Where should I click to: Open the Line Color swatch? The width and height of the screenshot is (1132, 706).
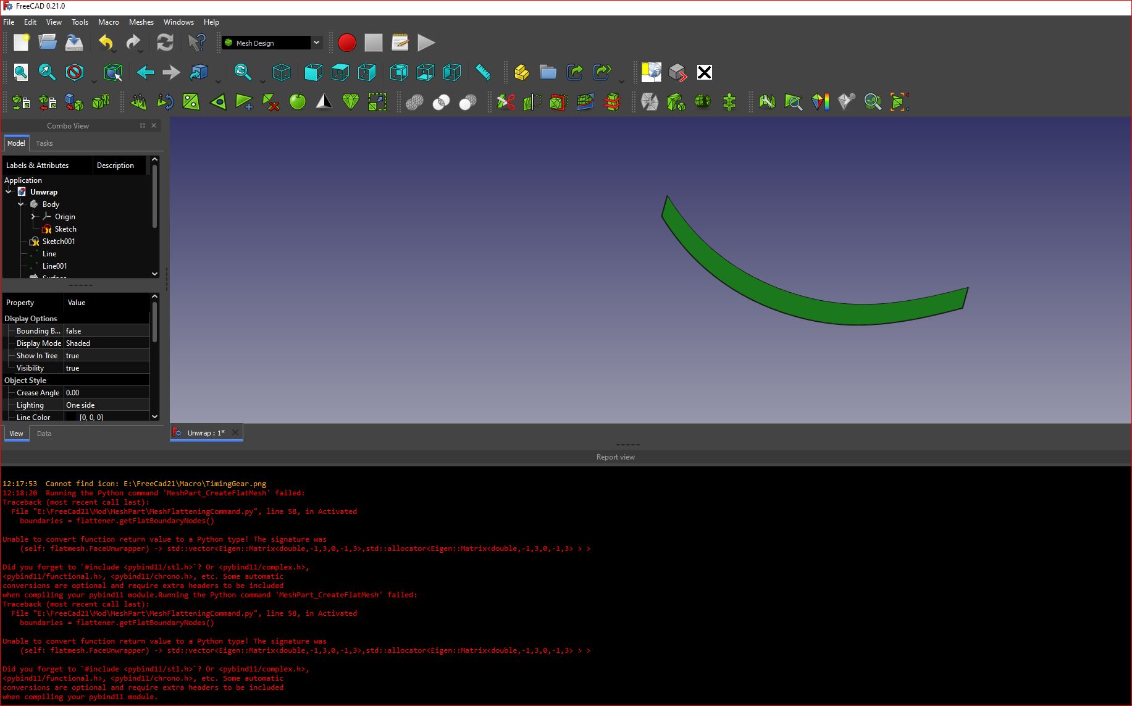pos(71,417)
